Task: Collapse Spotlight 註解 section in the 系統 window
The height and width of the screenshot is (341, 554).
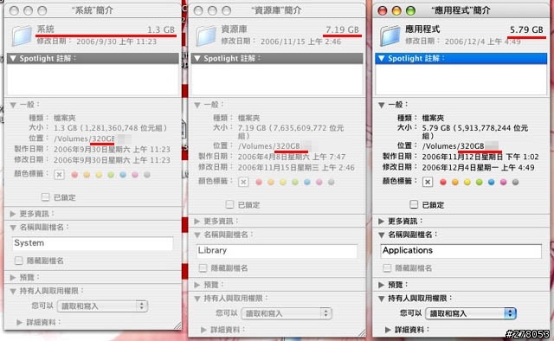Action: click(x=13, y=58)
